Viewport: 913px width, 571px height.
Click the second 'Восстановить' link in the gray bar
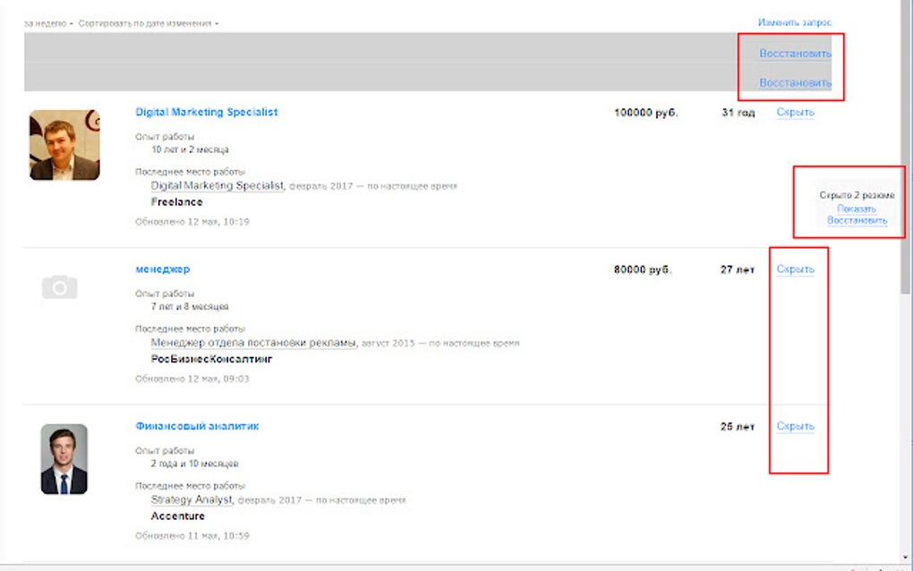point(795,82)
